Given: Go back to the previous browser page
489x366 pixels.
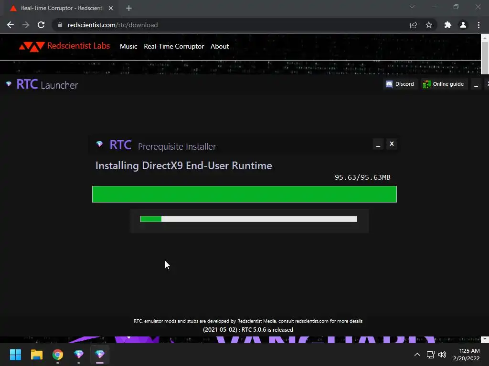Looking at the screenshot, I should 11,25.
